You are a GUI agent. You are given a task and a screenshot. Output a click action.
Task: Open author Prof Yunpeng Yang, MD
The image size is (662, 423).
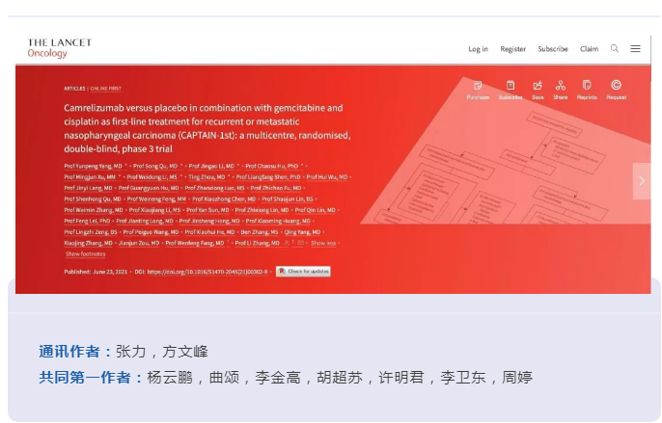coord(93,166)
